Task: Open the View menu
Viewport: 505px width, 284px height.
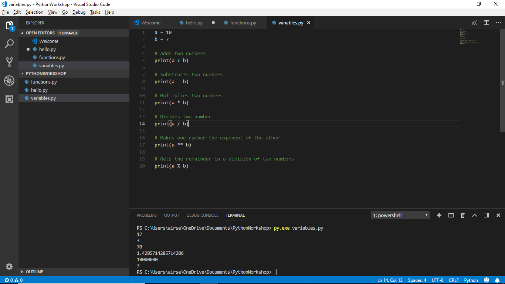Action: [x=53, y=12]
